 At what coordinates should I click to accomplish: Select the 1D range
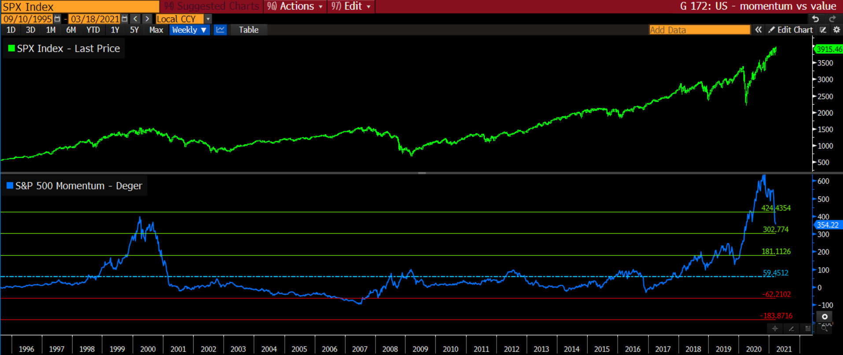click(11, 30)
